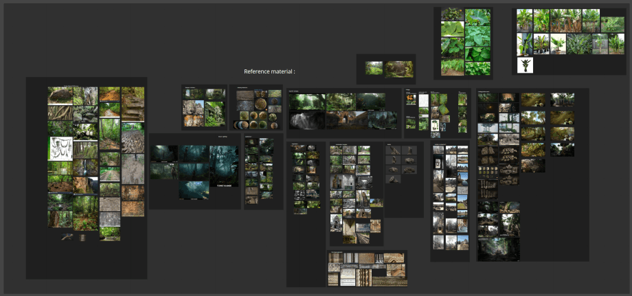Select the black-and-white light shaft cave concept
Screen dimensions: 632x296
pyautogui.click(x=307, y=120)
